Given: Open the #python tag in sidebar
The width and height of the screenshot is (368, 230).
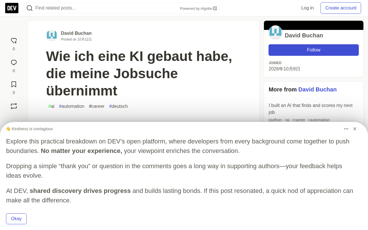Looking at the screenshot, I should (x=275, y=120).
